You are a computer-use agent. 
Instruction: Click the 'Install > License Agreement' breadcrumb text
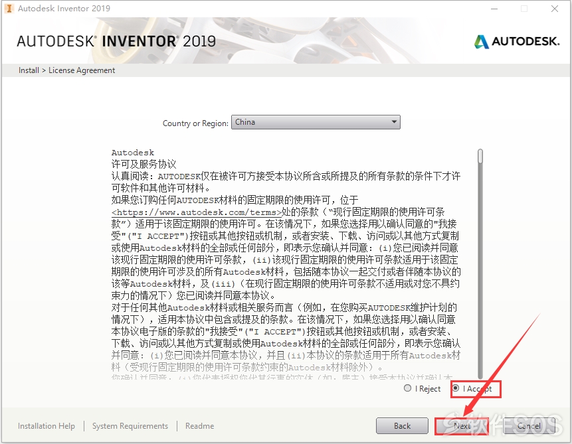coord(66,70)
